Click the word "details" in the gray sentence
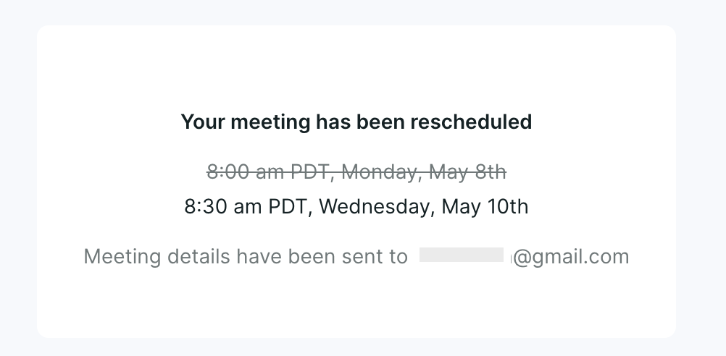726x356 pixels. (x=199, y=256)
